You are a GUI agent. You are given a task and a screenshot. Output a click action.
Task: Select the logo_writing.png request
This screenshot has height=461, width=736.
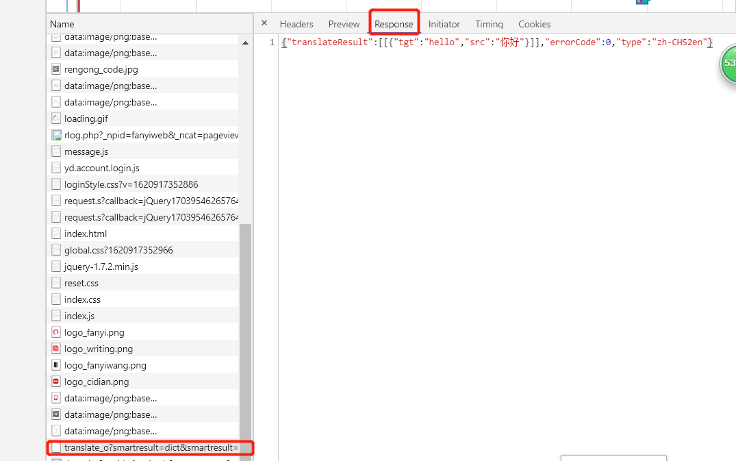(x=142, y=349)
